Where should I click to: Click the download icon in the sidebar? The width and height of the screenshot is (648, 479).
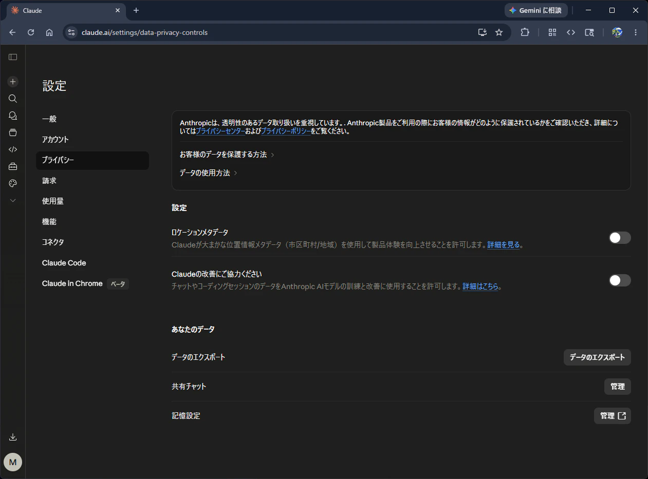coord(13,437)
